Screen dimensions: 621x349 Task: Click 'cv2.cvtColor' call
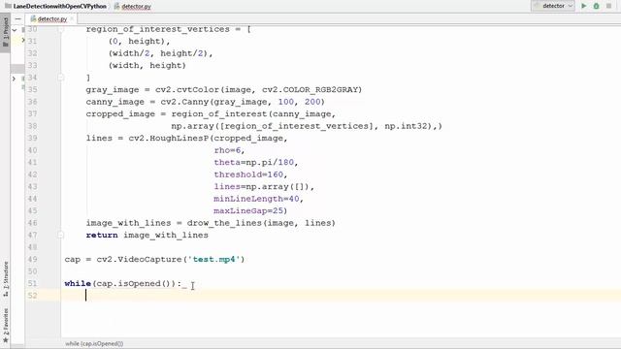click(187, 89)
